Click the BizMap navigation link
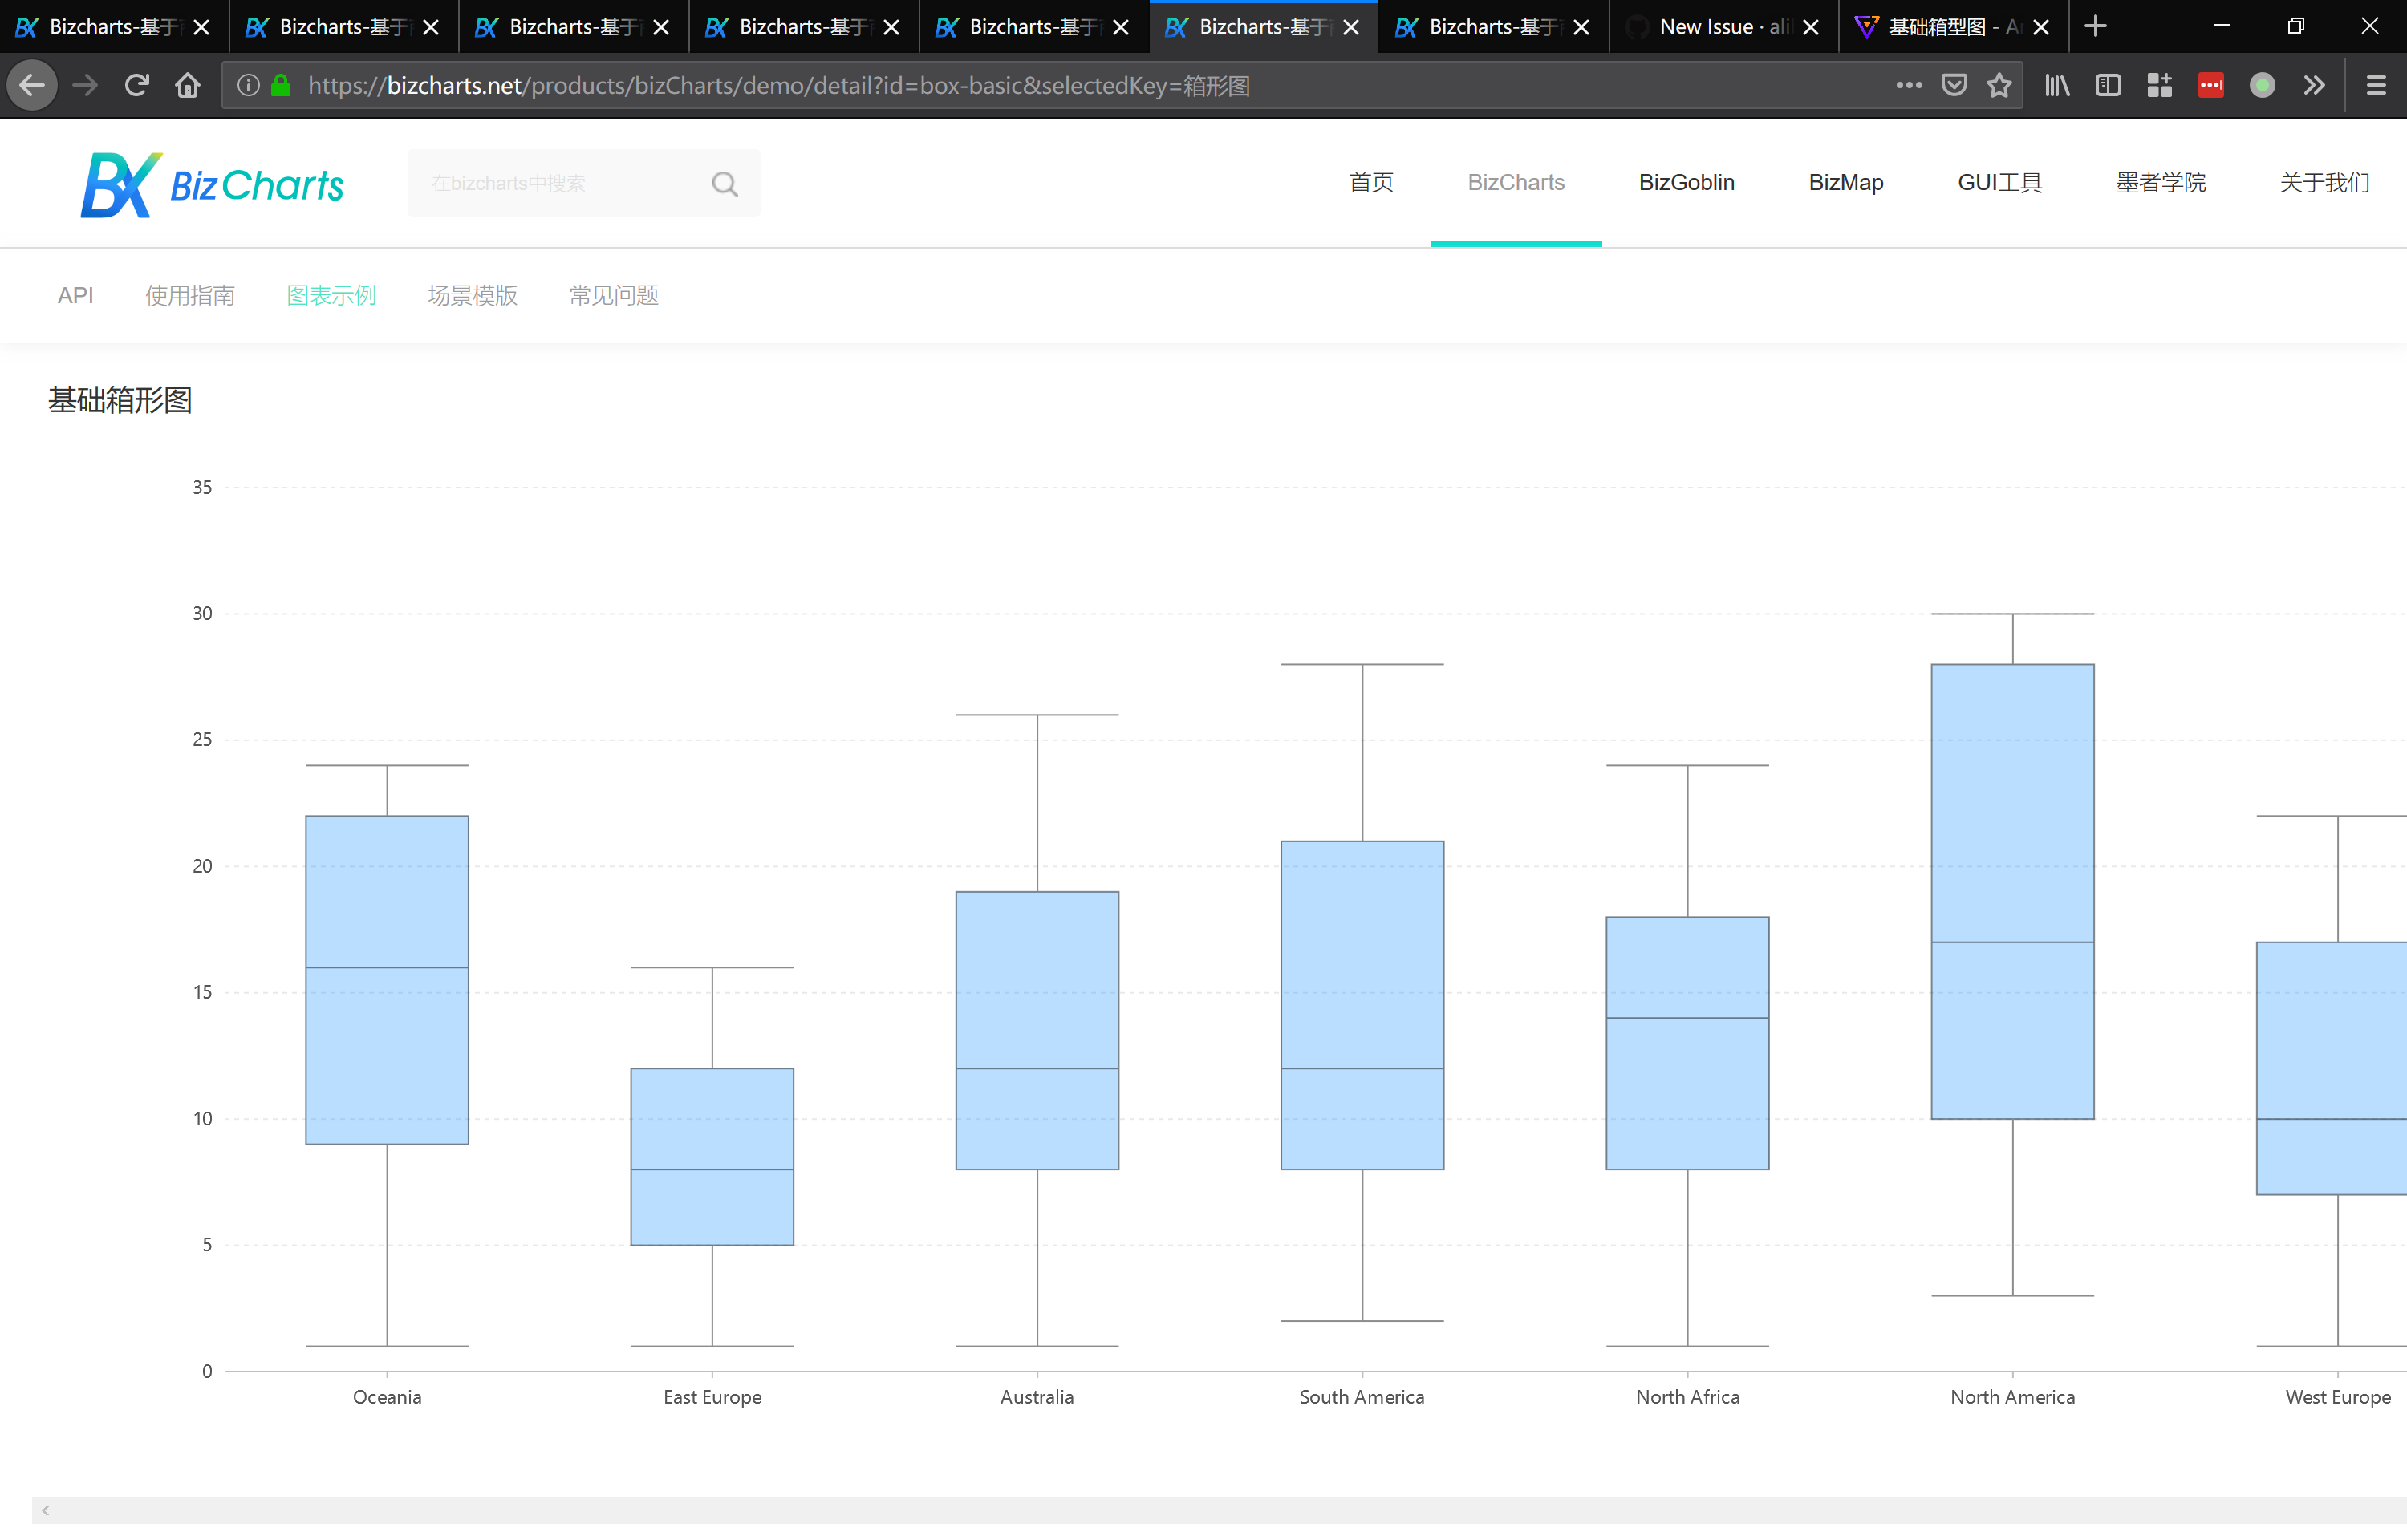 1845,183
